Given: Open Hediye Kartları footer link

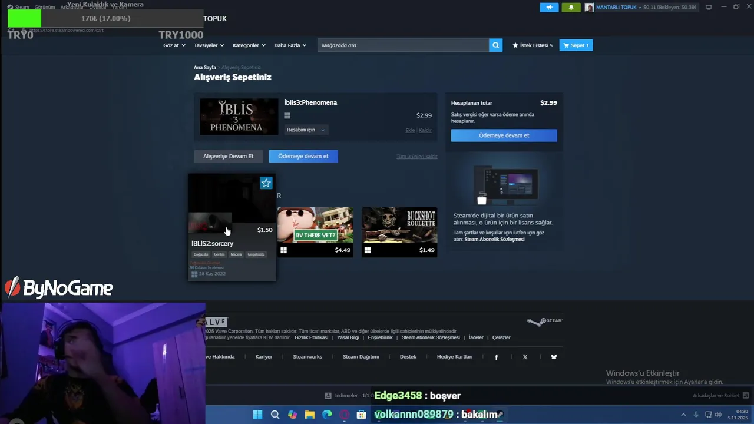Looking at the screenshot, I should point(455,357).
